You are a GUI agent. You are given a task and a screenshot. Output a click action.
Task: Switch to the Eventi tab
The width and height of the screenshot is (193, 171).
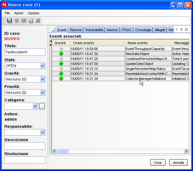(x=62, y=30)
